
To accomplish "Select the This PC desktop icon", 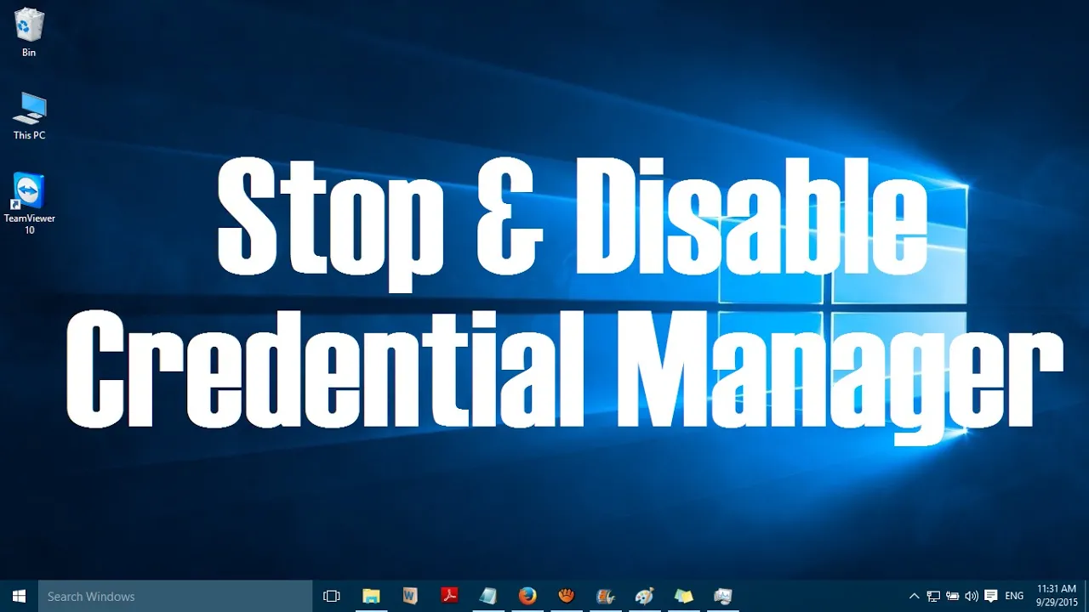I will (29, 116).
